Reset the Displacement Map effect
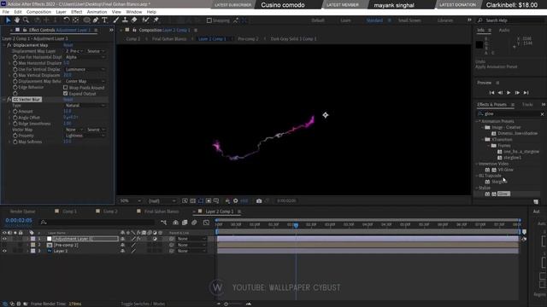This screenshot has height=307, width=547. 68,45
